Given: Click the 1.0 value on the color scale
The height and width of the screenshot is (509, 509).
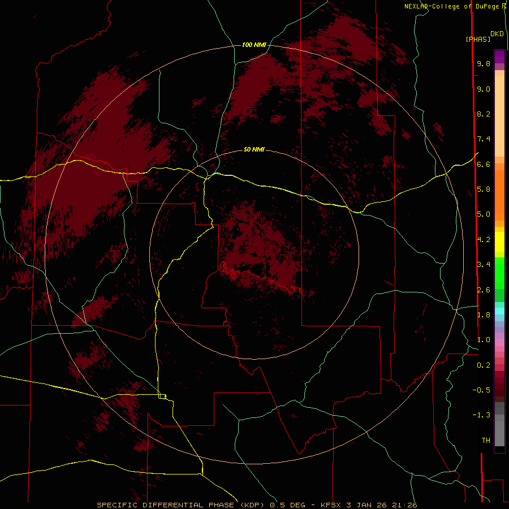Looking at the screenshot, I should (x=484, y=340).
